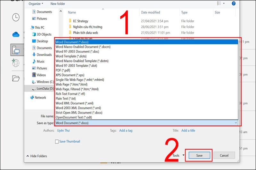Click the OneDrive cloud icon in Word sidebar
This screenshot has height=170, width=256.
point(16,34)
